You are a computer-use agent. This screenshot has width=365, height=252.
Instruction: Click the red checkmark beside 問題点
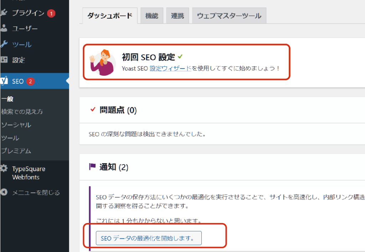tap(93, 109)
